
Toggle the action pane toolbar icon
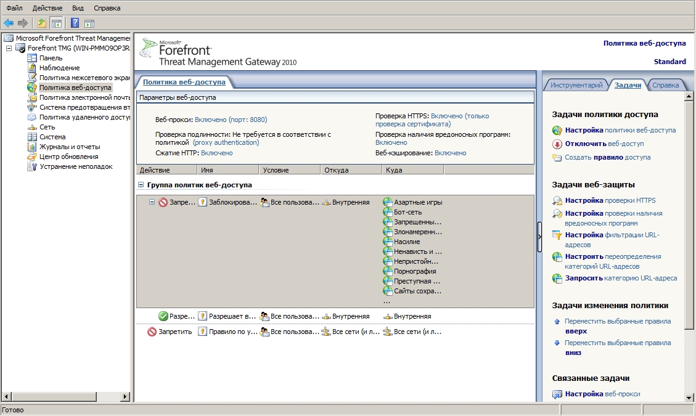pos(89,23)
